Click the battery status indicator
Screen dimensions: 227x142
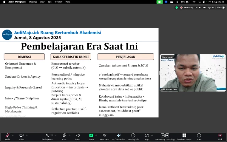[185, 2]
